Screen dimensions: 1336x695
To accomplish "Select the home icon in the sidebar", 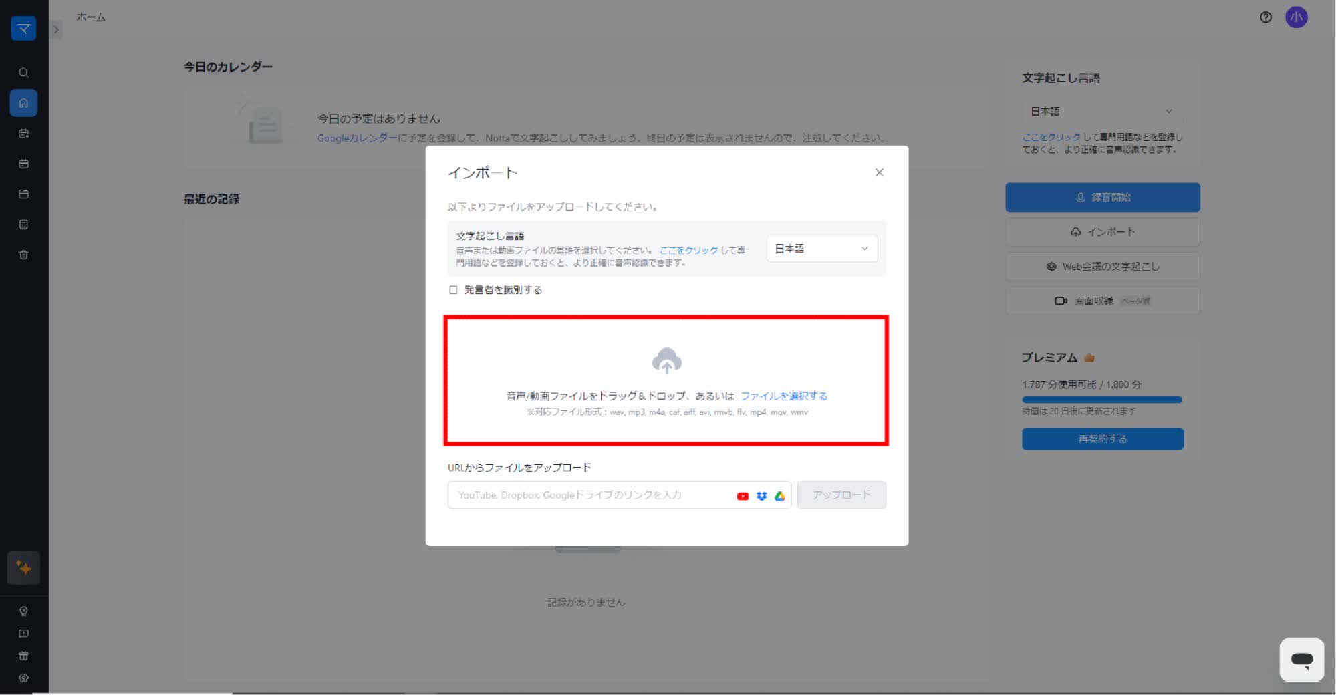I will pos(23,103).
